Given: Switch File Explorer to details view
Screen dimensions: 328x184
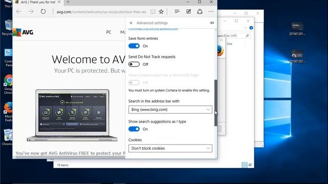Looking at the screenshot, I should [244, 165].
